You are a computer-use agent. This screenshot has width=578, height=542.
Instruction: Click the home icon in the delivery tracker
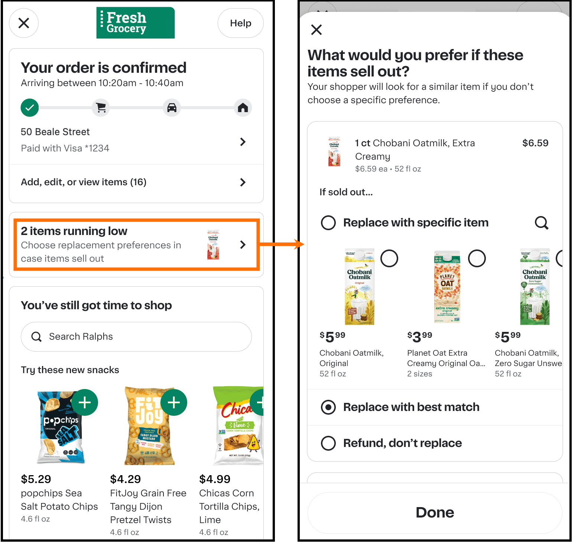click(243, 108)
